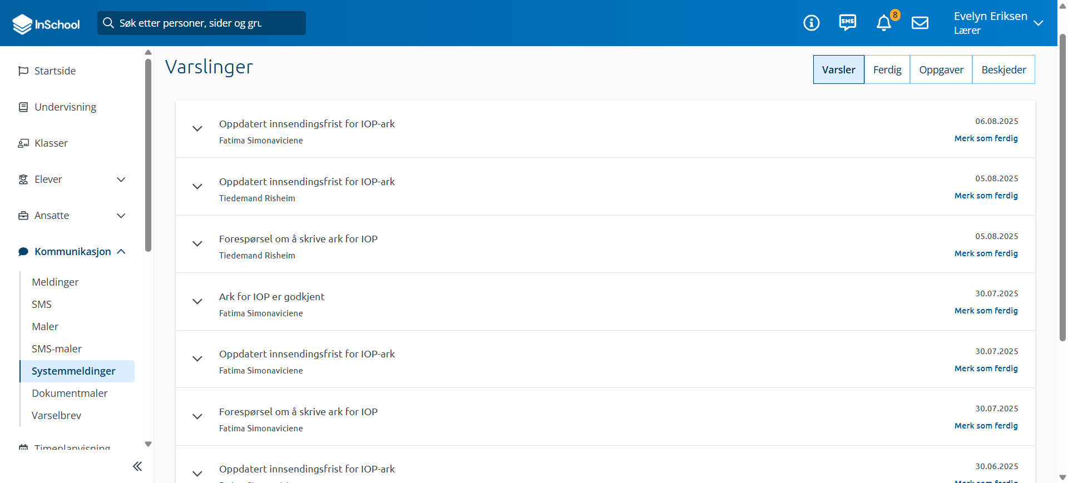Expand the Ansatte submenu chevron

(121, 216)
